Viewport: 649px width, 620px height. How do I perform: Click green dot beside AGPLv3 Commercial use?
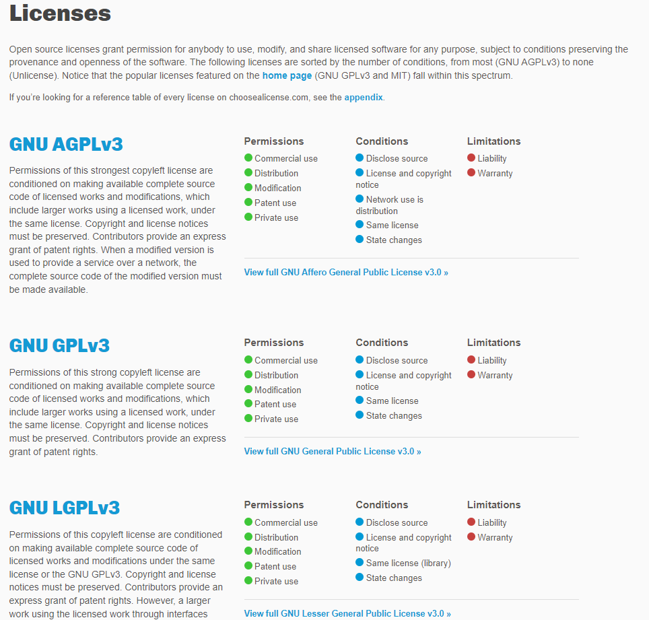pos(248,158)
